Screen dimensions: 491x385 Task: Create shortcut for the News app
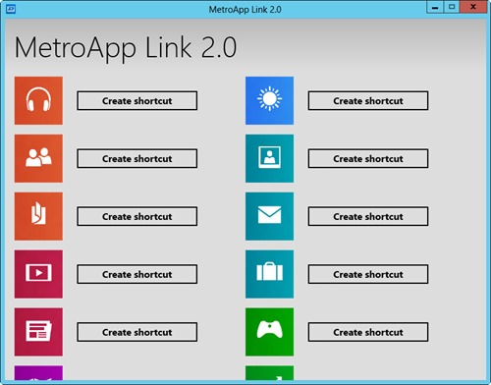137,332
